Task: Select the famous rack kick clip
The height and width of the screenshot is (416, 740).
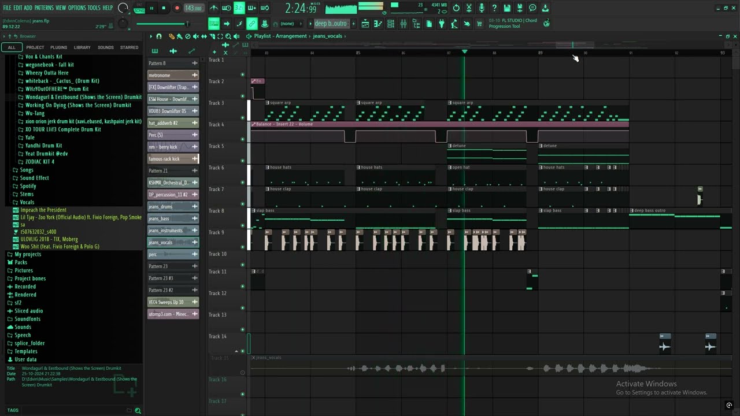Action: 173,158
